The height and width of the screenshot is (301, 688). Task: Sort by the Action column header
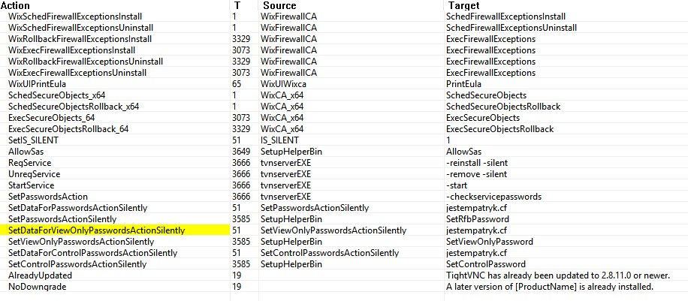tap(115, 5)
